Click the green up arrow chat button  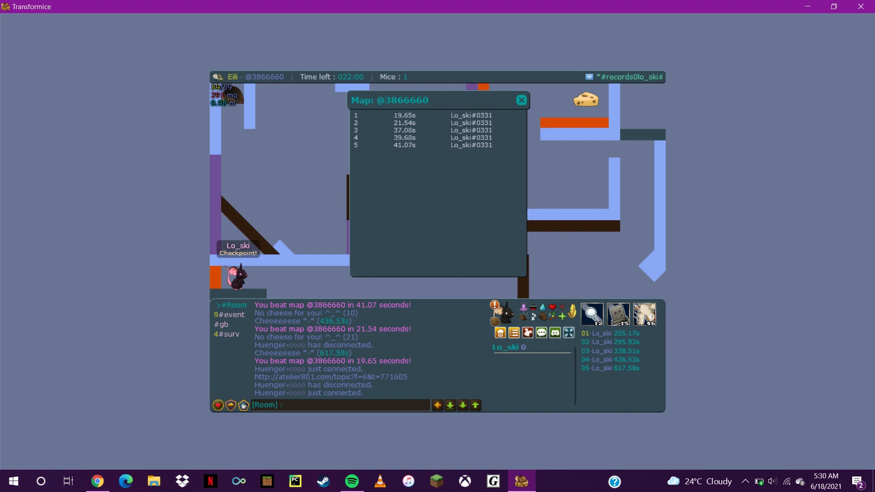pos(476,405)
